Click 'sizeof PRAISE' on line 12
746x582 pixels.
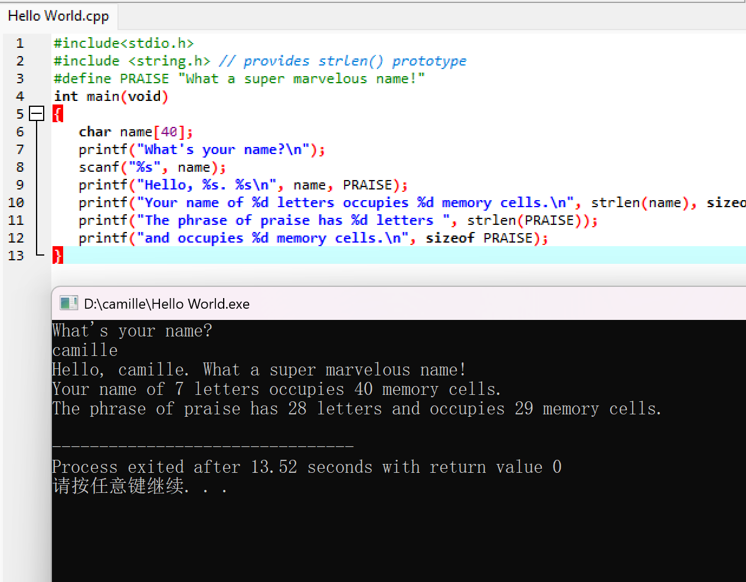(x=479, y=238)
